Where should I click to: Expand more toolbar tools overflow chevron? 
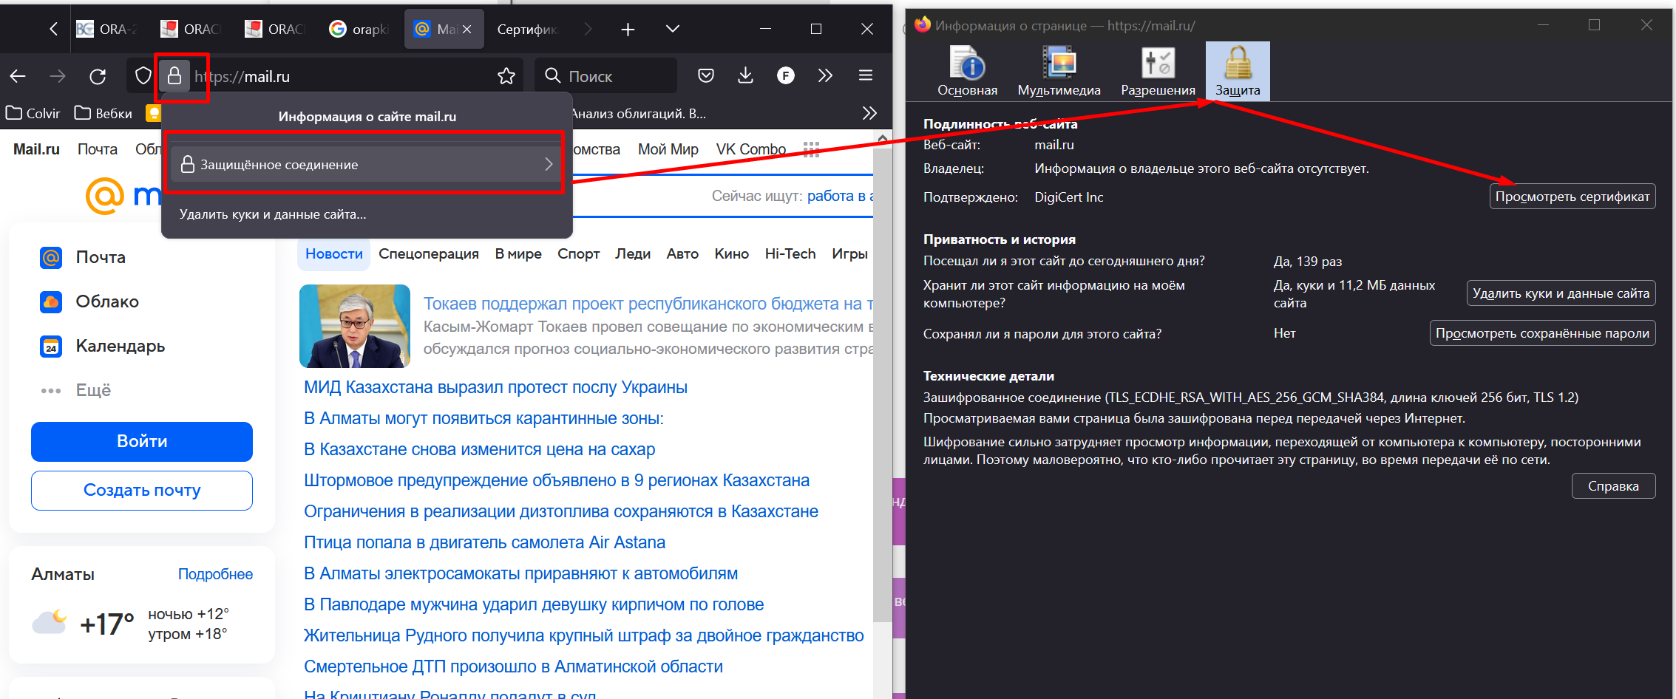tap(825, 75)
